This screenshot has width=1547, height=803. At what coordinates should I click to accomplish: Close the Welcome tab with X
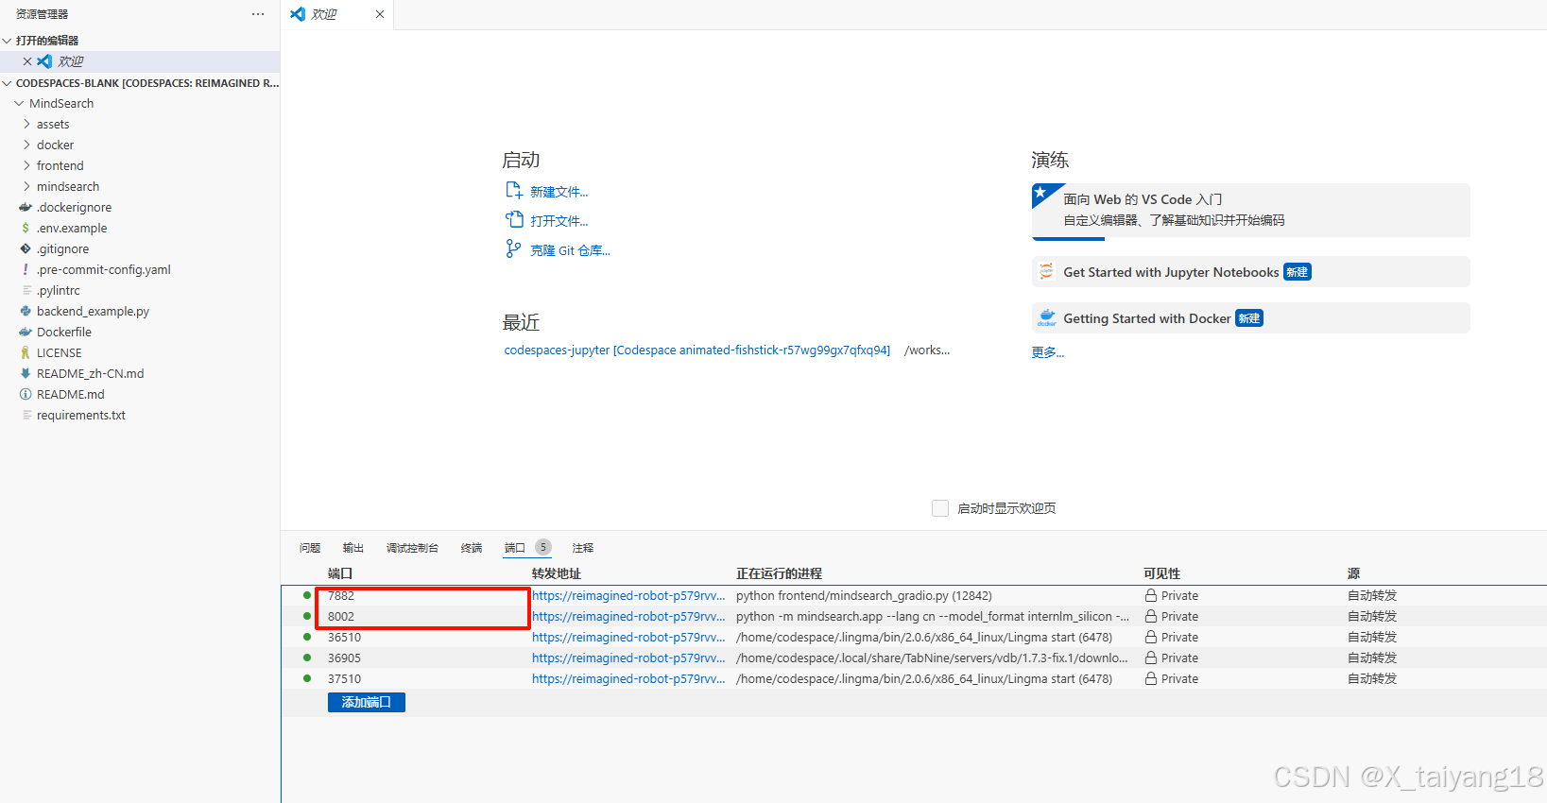click(380, 14)
